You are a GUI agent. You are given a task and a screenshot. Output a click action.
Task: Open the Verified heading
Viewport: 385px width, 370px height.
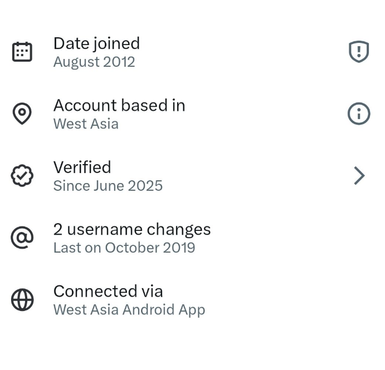pyautogui.click(x=82, y=167)
